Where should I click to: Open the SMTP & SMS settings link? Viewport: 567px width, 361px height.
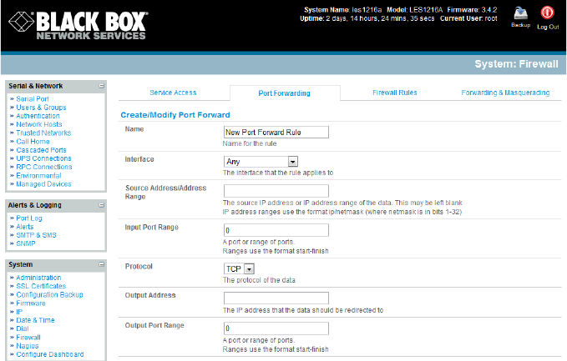[x=38, y=235]
